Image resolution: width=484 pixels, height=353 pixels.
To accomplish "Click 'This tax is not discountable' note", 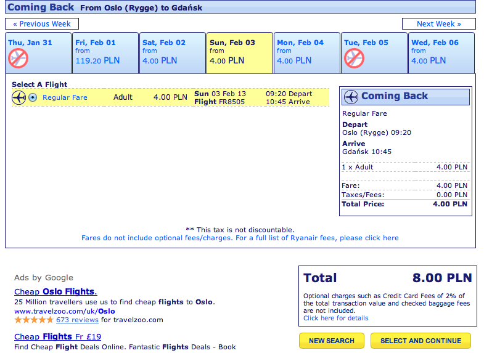I will (240, 230).
